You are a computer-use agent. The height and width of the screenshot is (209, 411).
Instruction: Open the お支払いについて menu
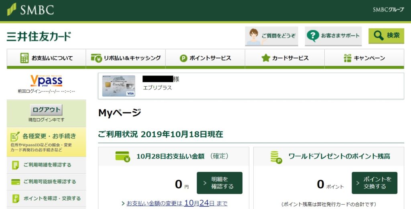(47, 58)
